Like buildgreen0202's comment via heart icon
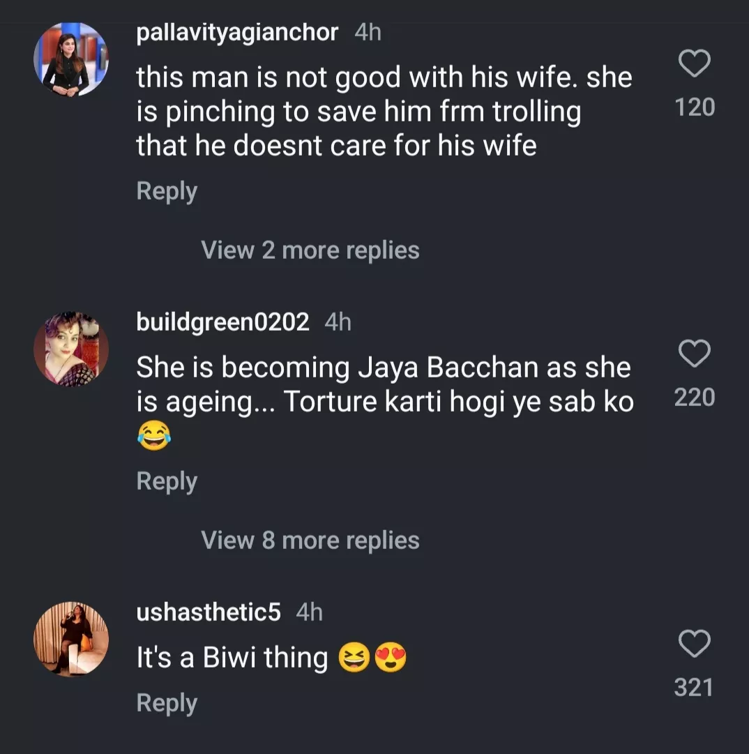 tap(695, 354)
